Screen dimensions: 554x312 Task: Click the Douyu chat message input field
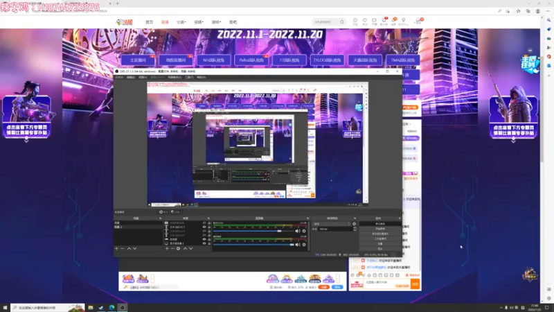[x=387, y=283]
